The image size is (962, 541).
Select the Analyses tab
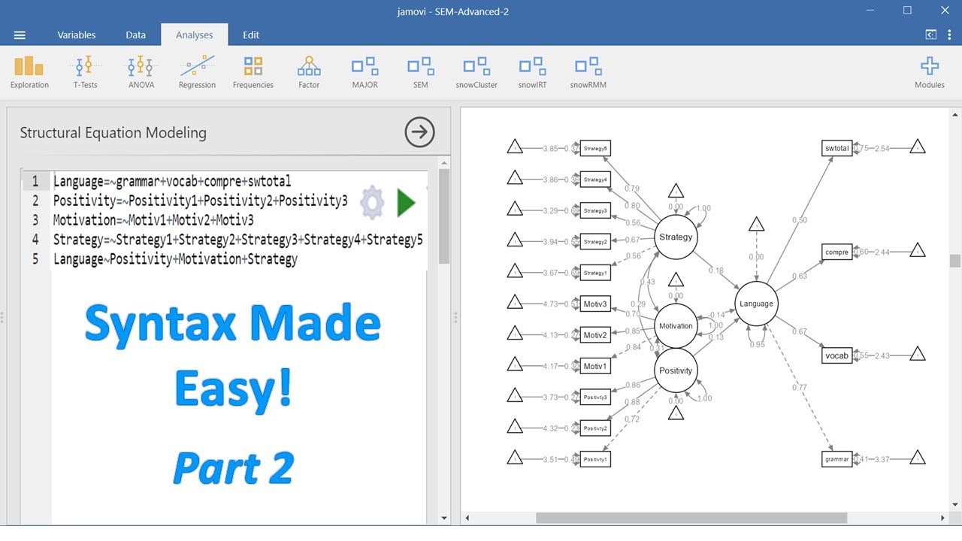click(194, 35)
